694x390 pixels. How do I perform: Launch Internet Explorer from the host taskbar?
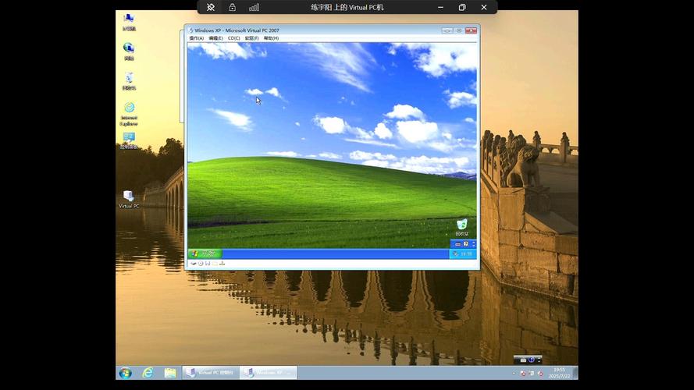(x=148, y=373)
